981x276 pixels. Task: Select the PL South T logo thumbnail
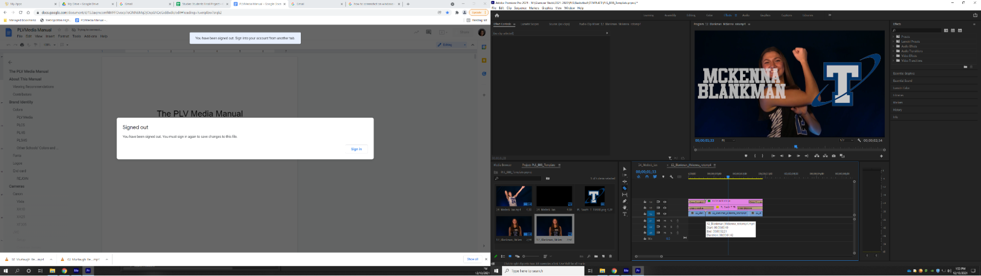pyautogui.click(x=594, y=196)
